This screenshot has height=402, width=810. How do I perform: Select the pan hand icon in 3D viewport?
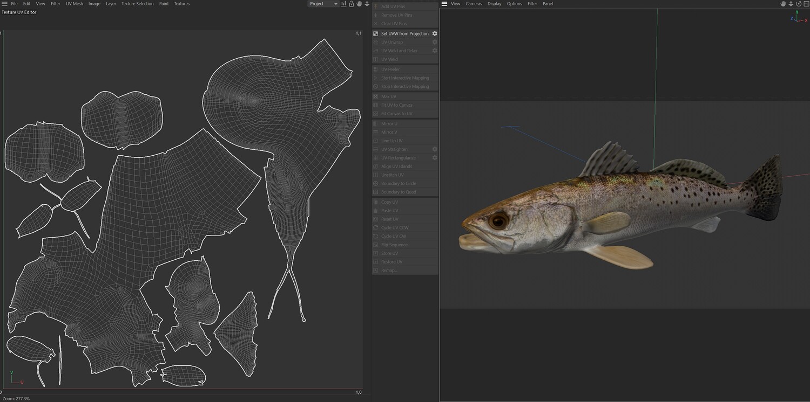(783, 4)
